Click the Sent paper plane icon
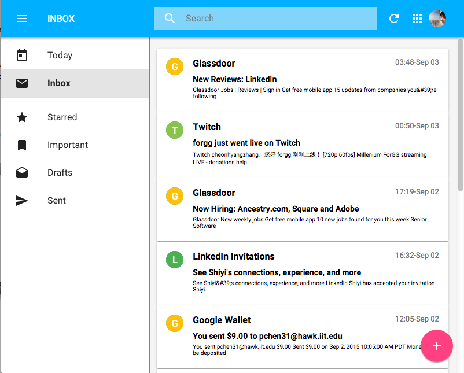 pyautogui.click(x=22, y=201)
